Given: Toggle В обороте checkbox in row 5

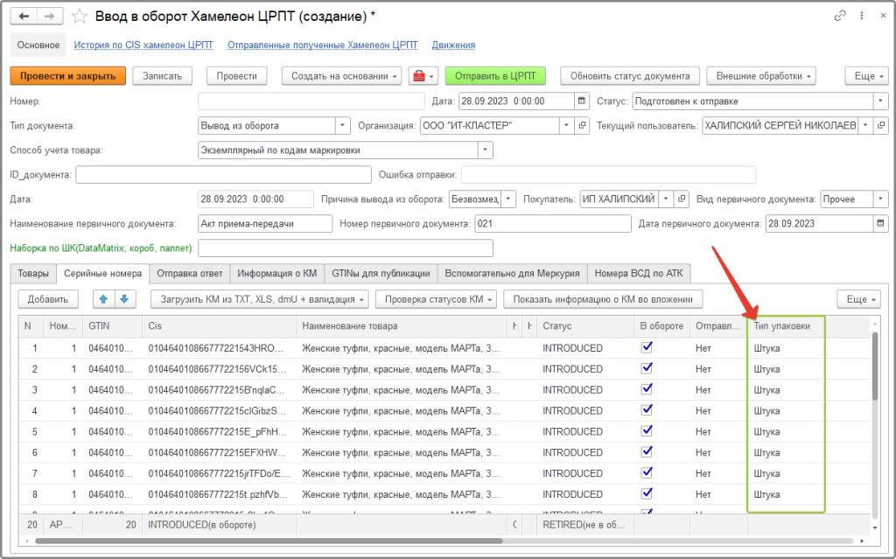Looking at the screenshot, I should (647, 431).
